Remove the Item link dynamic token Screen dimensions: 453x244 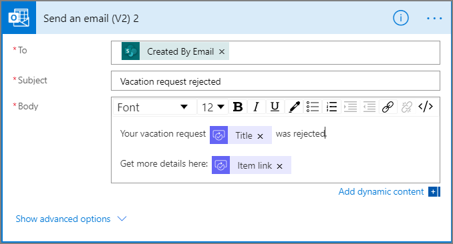pos(279,166)
